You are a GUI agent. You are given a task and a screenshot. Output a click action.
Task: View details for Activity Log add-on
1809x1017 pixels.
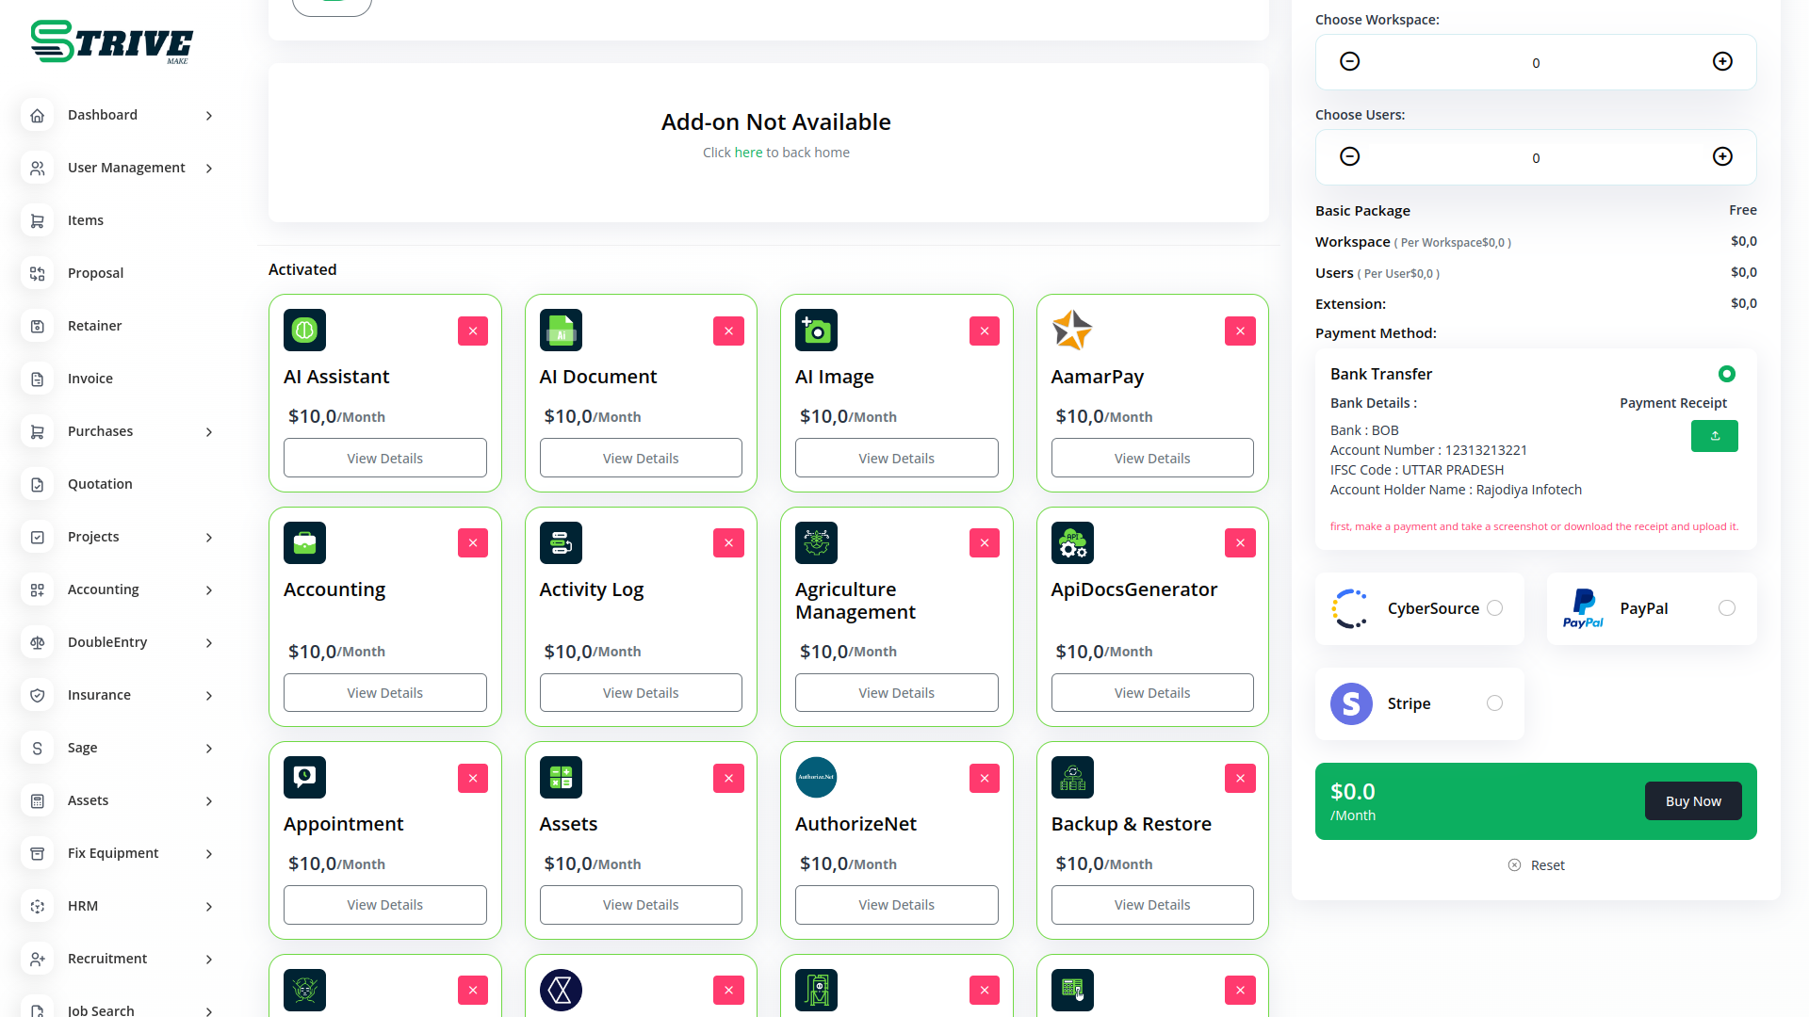[641, 693]
